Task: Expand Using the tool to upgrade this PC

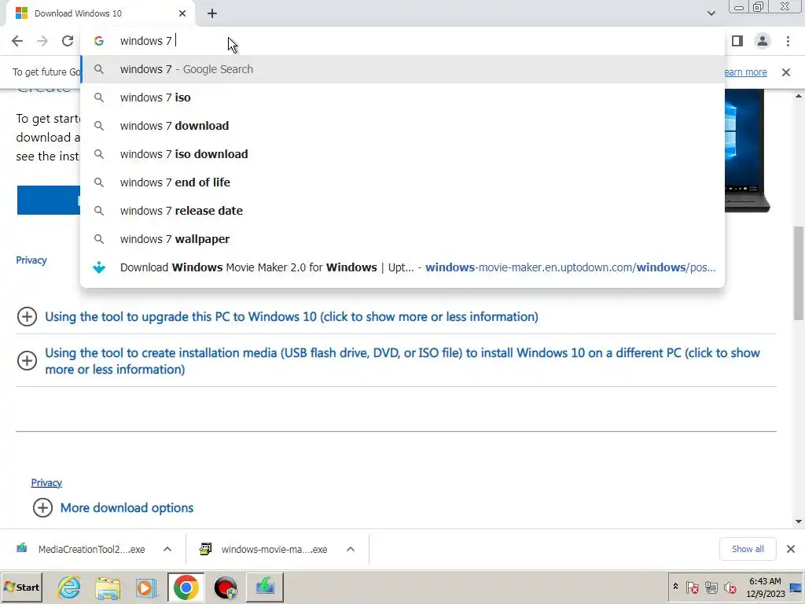Action: [x=292, y=317]
